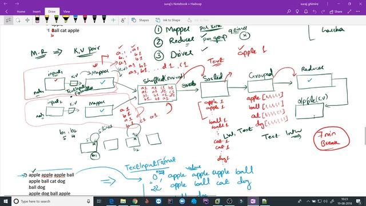Open the Home tab
Viewport: 366px width, 206px height.
tap(21, 11)
